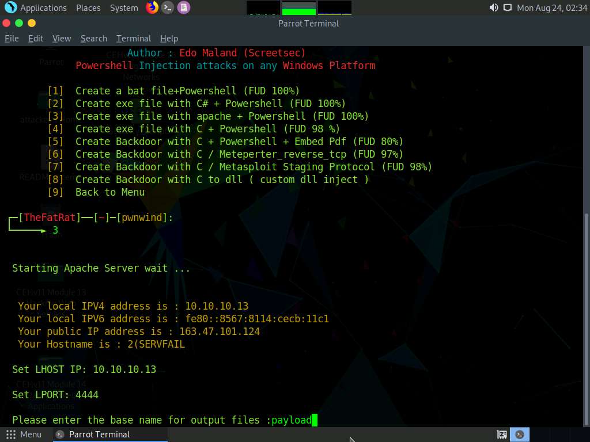Click the entered choice '3' at prompt
Image resolution: width=590 pixels, height=442 pixels.
(x=55, y=230)
